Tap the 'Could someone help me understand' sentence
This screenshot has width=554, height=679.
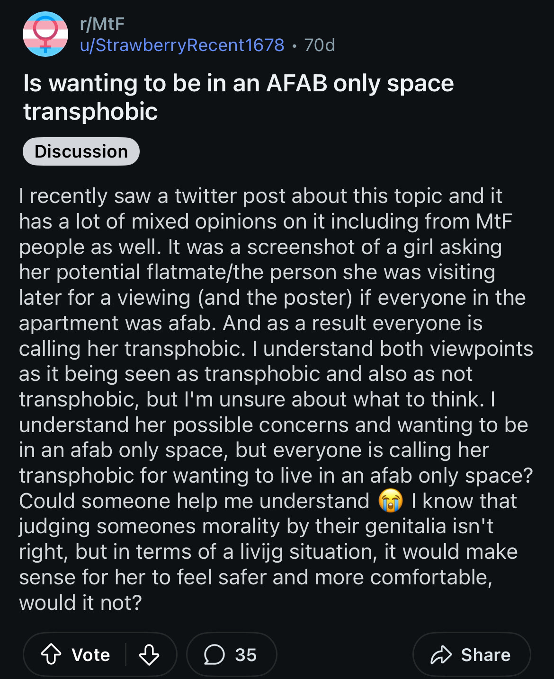pos(194,501)
